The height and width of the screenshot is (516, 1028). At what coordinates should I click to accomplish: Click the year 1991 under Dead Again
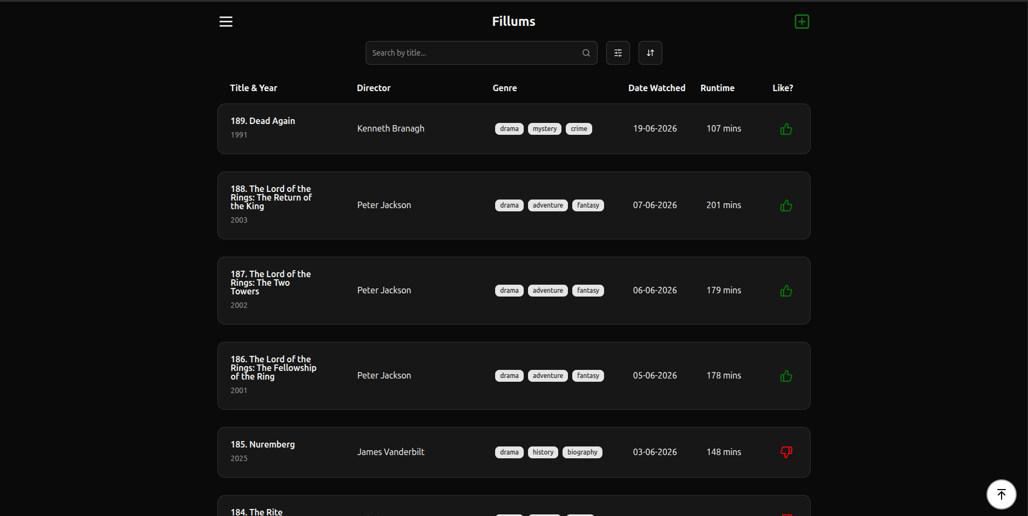pos(239,135)
